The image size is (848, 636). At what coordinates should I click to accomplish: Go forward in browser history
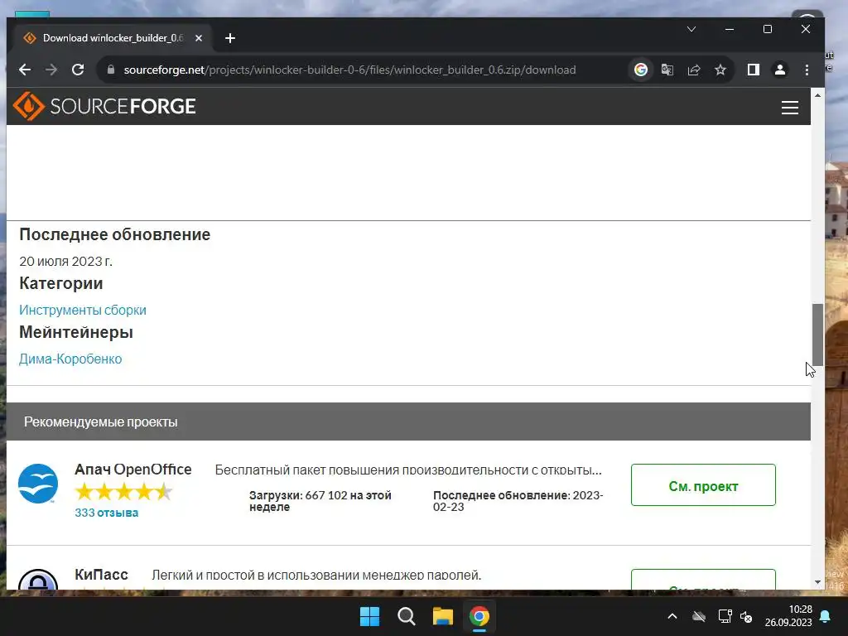tap(51, 70)
